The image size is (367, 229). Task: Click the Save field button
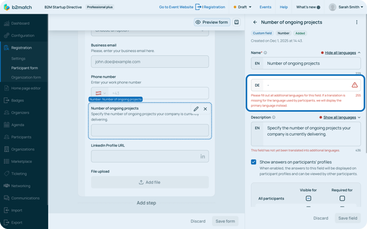click(348, 218)
